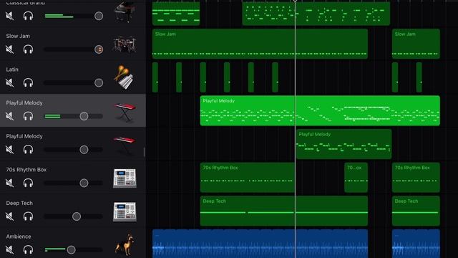
Task: Open the Latin maracas instrument icon
Action: pos(124,77)
